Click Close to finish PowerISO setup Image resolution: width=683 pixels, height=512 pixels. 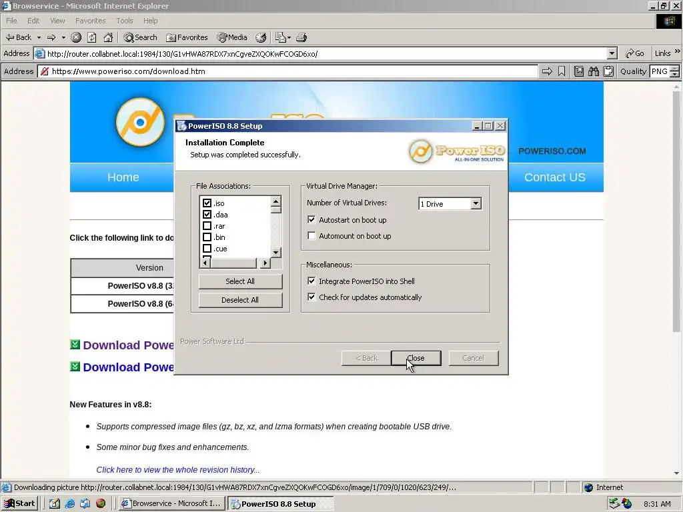tap(416, 358)
